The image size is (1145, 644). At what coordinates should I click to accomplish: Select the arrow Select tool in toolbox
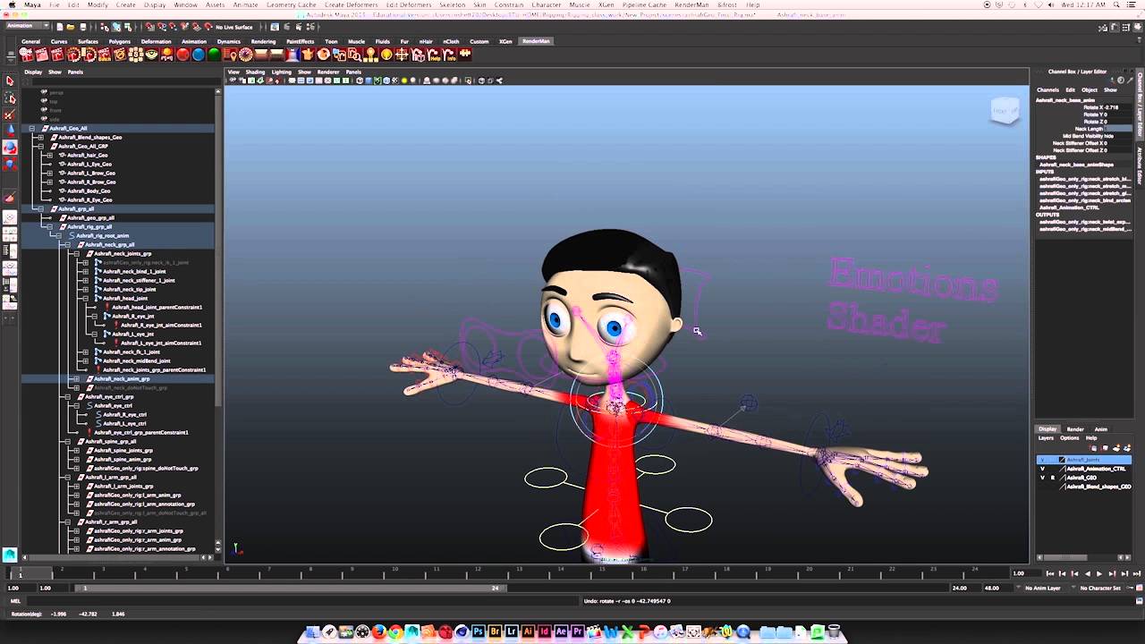click(10, 80)
